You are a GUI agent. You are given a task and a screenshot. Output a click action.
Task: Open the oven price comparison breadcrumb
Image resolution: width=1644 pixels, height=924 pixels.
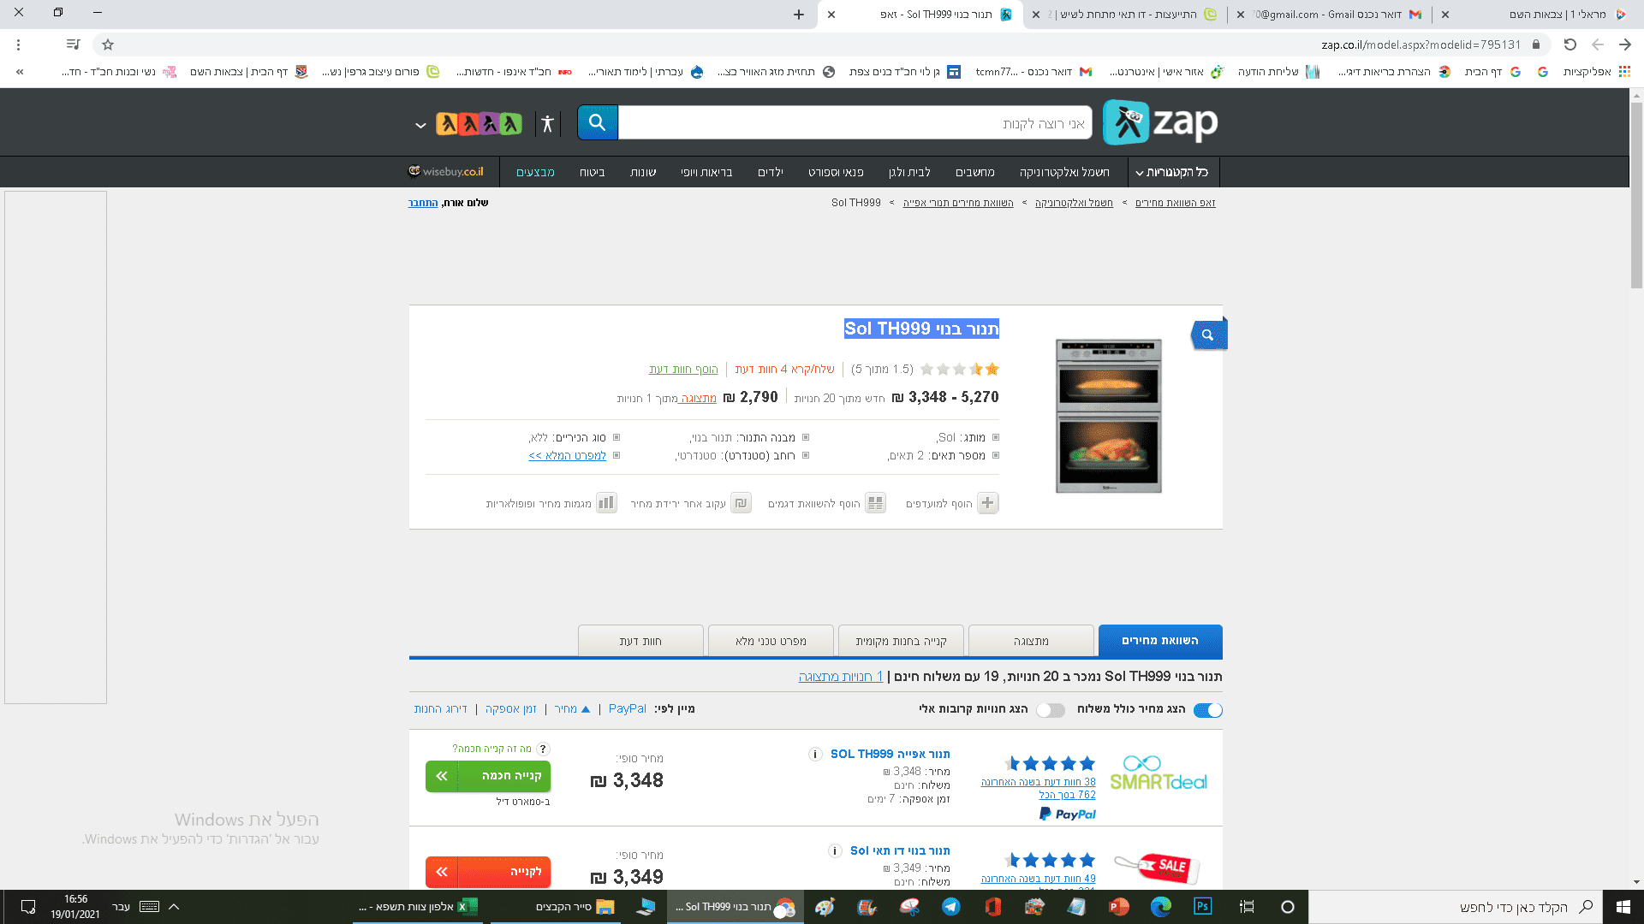(x=958, y=203)
